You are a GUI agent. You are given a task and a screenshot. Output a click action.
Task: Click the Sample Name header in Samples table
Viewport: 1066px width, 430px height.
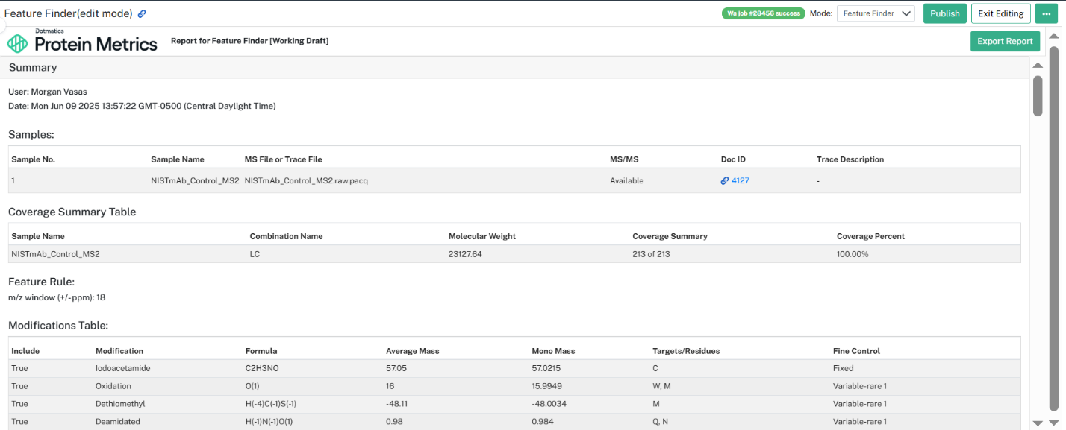pos(178,159)
